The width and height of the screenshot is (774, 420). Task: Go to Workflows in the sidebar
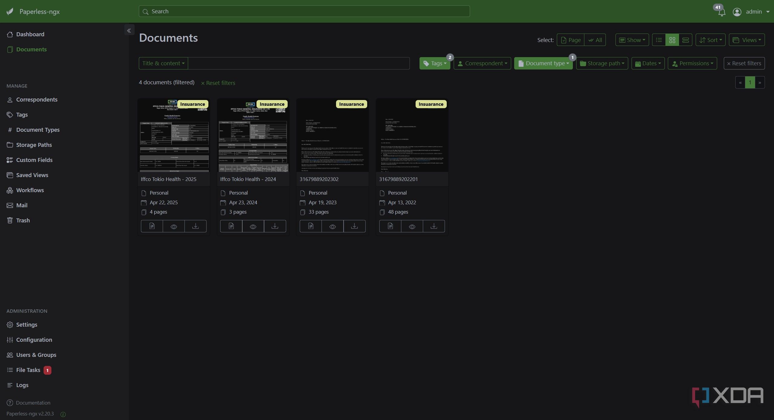tap(30, 190)
